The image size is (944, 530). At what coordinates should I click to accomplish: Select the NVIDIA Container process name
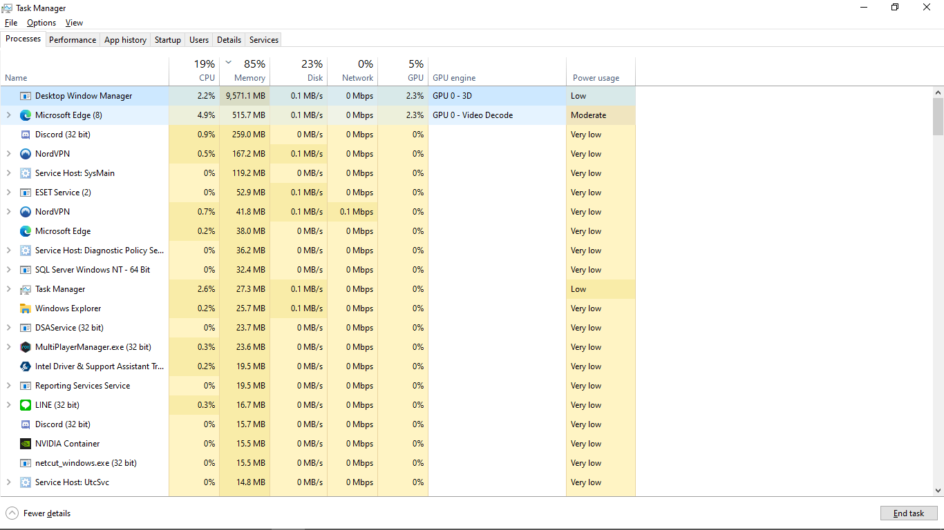pyautogui.click(x=67, y=444)
